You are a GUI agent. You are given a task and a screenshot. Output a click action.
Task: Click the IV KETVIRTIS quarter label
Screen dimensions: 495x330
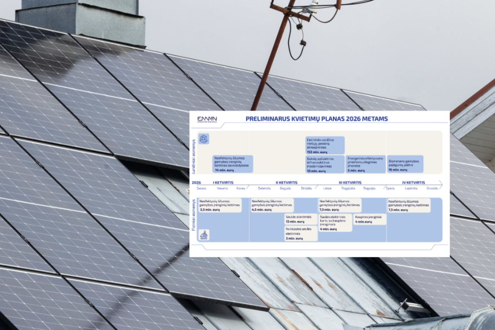(x=413, y=183)
